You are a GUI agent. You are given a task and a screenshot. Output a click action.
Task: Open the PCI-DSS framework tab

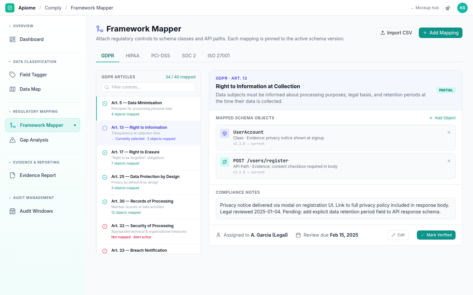(x=161, y=56)
